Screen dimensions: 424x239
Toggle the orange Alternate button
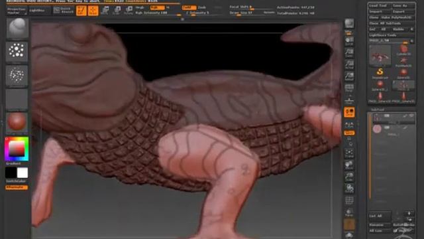[17, 187]
